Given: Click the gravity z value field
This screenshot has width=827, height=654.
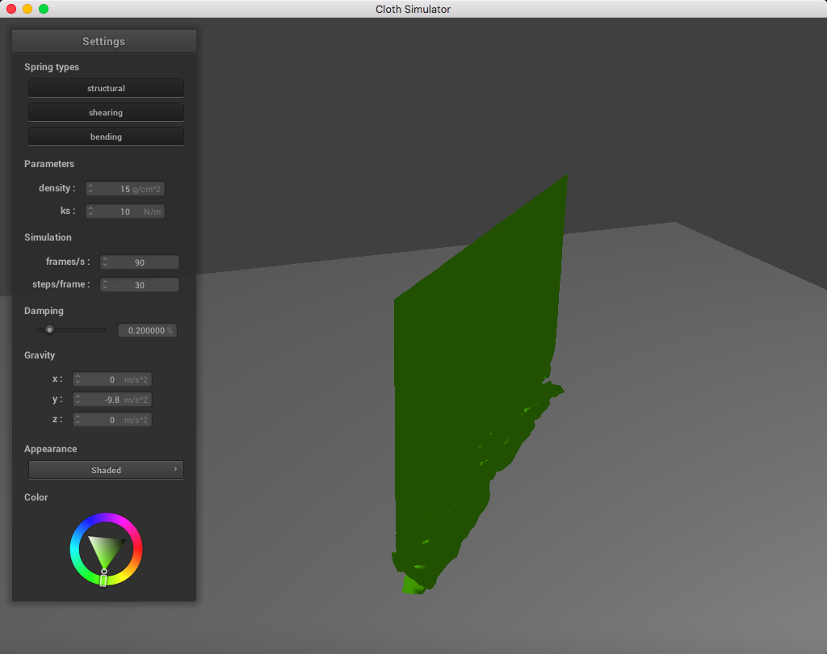Looking at the screenshot, I should 111,420.
